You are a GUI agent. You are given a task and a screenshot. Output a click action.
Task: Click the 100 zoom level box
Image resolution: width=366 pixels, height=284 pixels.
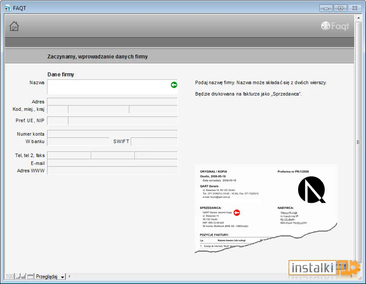point(10,277)
